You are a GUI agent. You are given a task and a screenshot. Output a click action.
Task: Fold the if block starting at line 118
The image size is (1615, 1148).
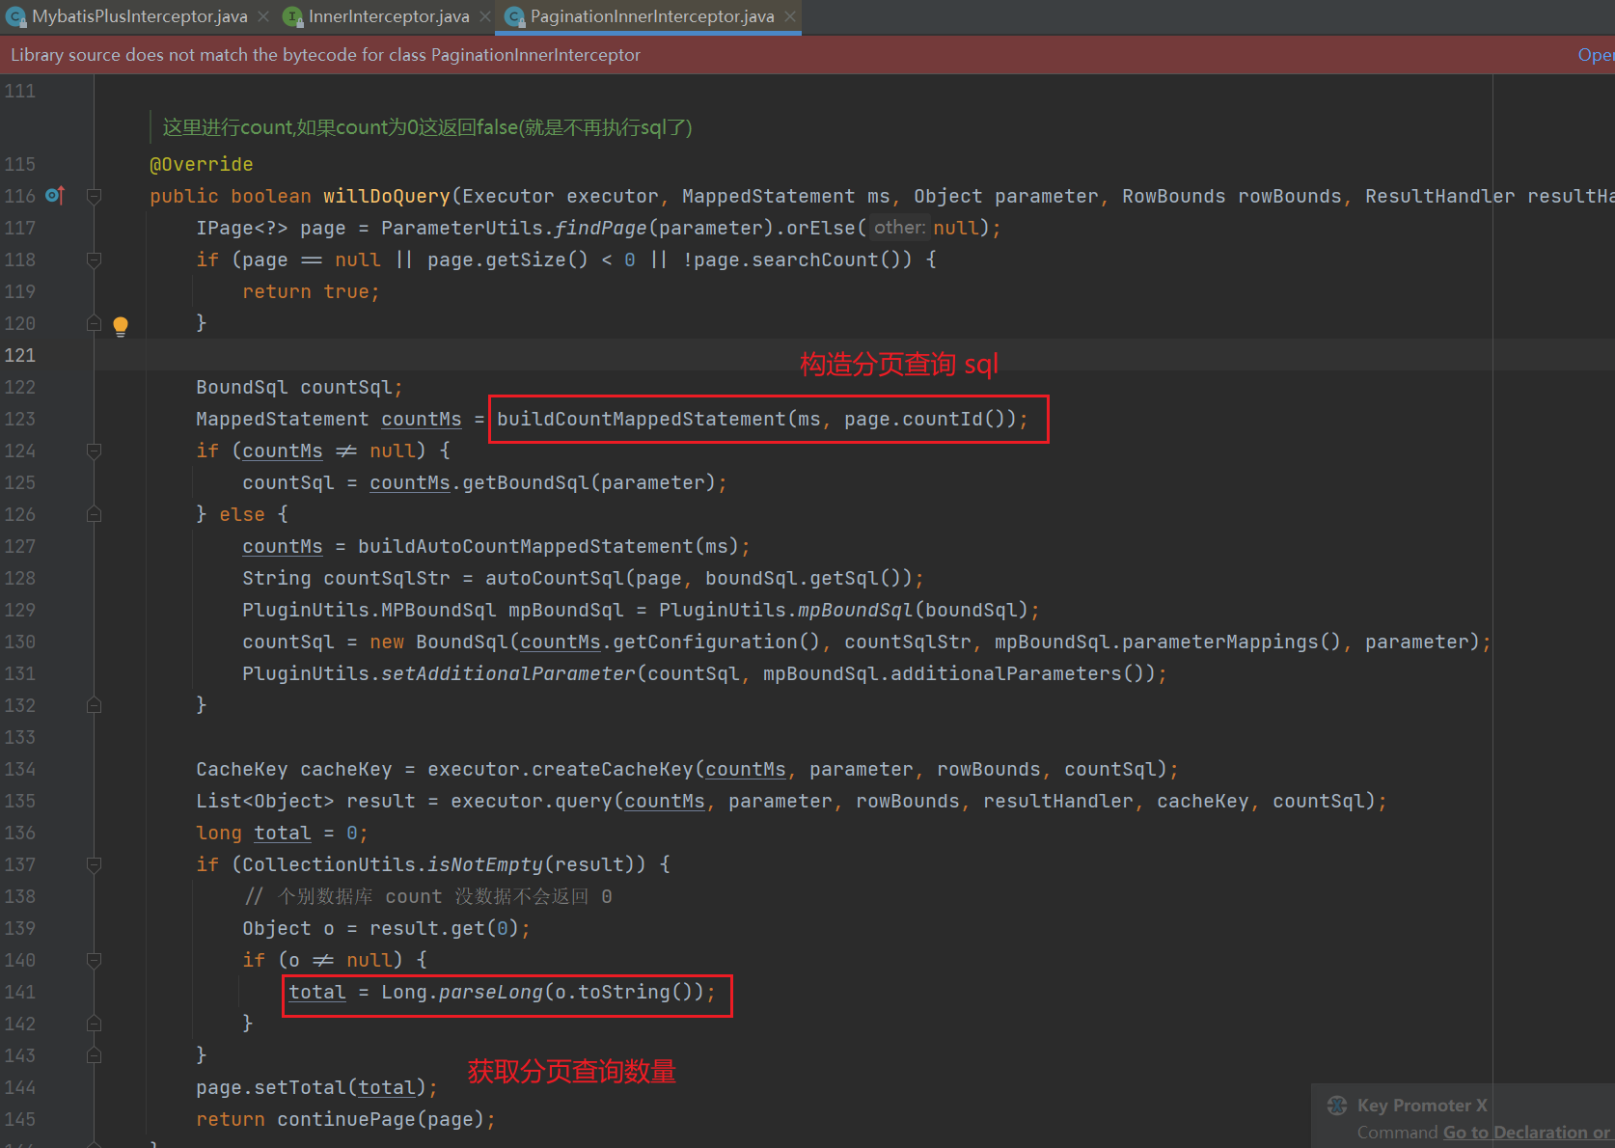point(95,260)
